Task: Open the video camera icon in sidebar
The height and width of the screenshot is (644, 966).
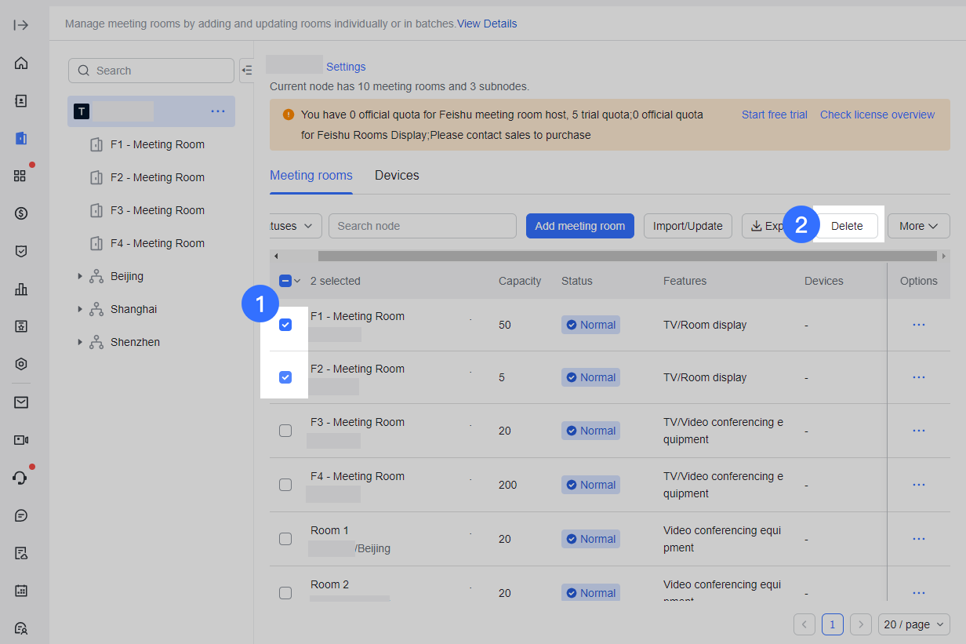Action: [21, 440]
